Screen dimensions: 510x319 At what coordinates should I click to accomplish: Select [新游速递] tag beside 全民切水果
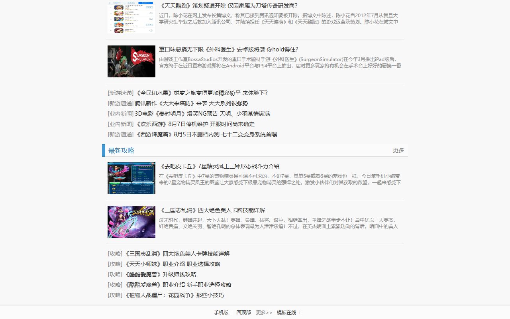pos(120,93)
